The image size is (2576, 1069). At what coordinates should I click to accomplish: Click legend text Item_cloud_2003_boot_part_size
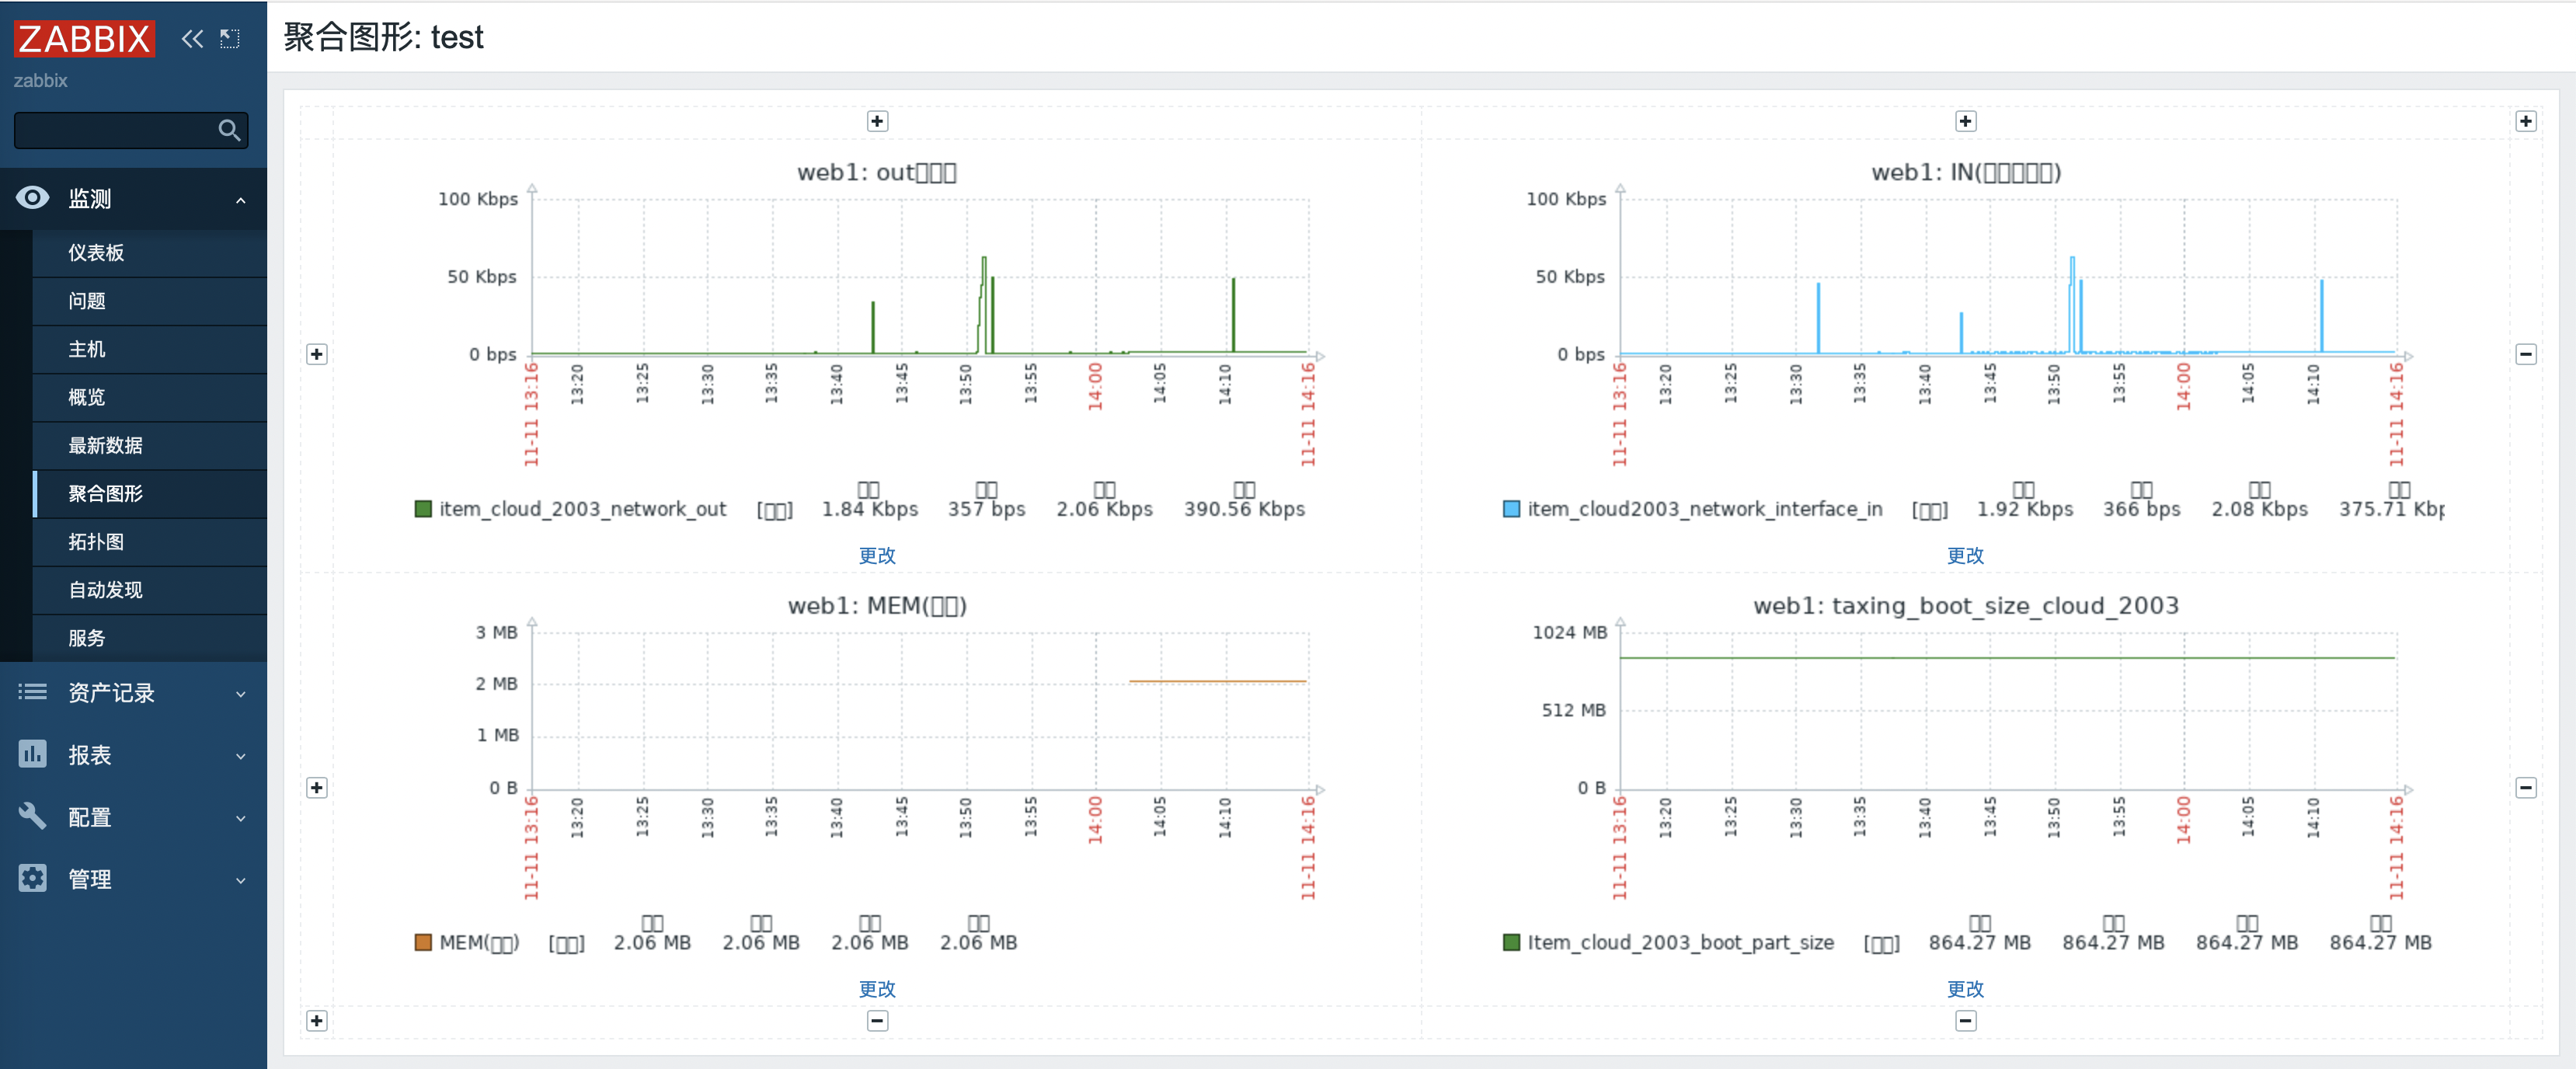click(x=1681, y=943)
